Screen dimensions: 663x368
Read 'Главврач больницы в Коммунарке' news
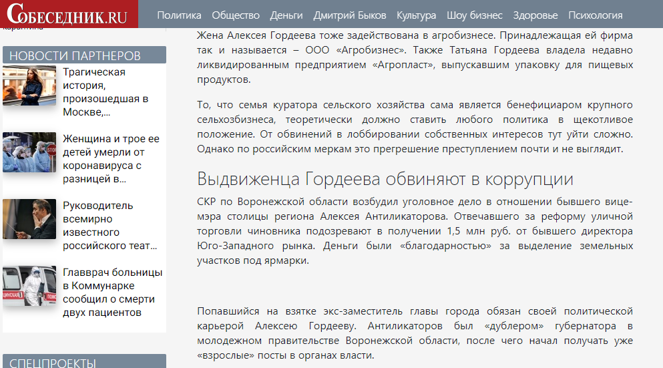pyautogui.click(x=112, y=293)
